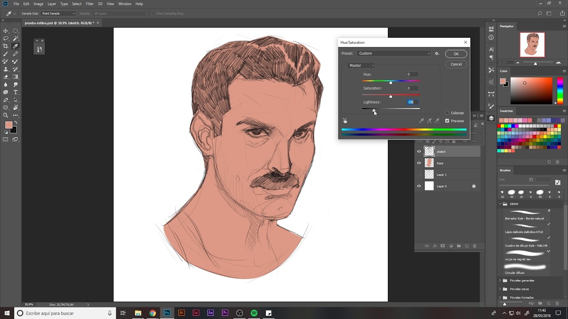Select the Pen tool
The image size is (568, 319).
click(x=6, y=100)
